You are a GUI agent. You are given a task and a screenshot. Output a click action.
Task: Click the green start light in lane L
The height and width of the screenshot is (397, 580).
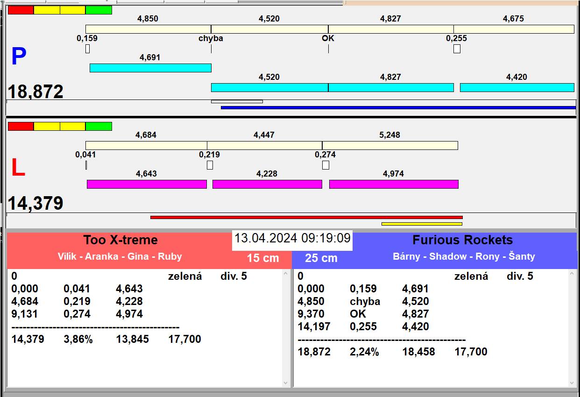(x=99, y=126)
